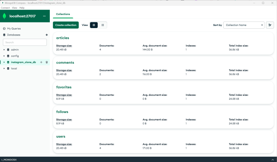Viewport: 277px width, 162px height.
Task: Click the MongoDB leaf logo in sidebar header
Action: point(4,16)
